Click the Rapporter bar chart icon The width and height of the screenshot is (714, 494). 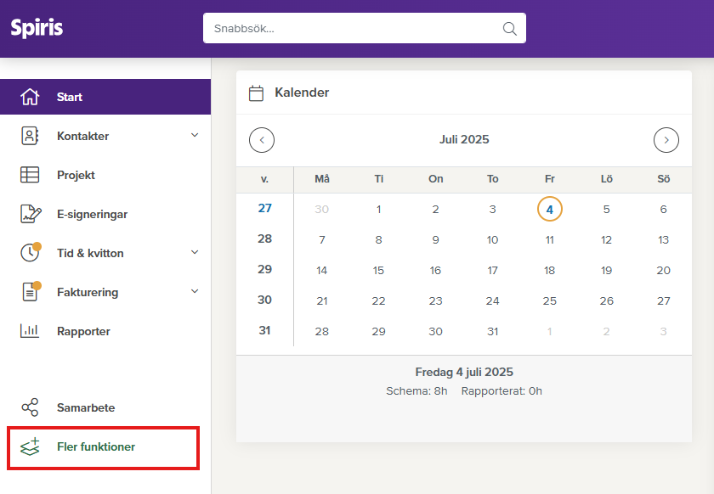[x=30, y=331]
